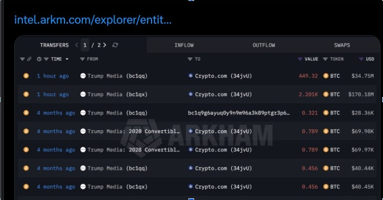Viewport: 383px width, 200px height.
Task: Open the TIME column filter icon
Action: pyautogui.click(x=46, y=59)
